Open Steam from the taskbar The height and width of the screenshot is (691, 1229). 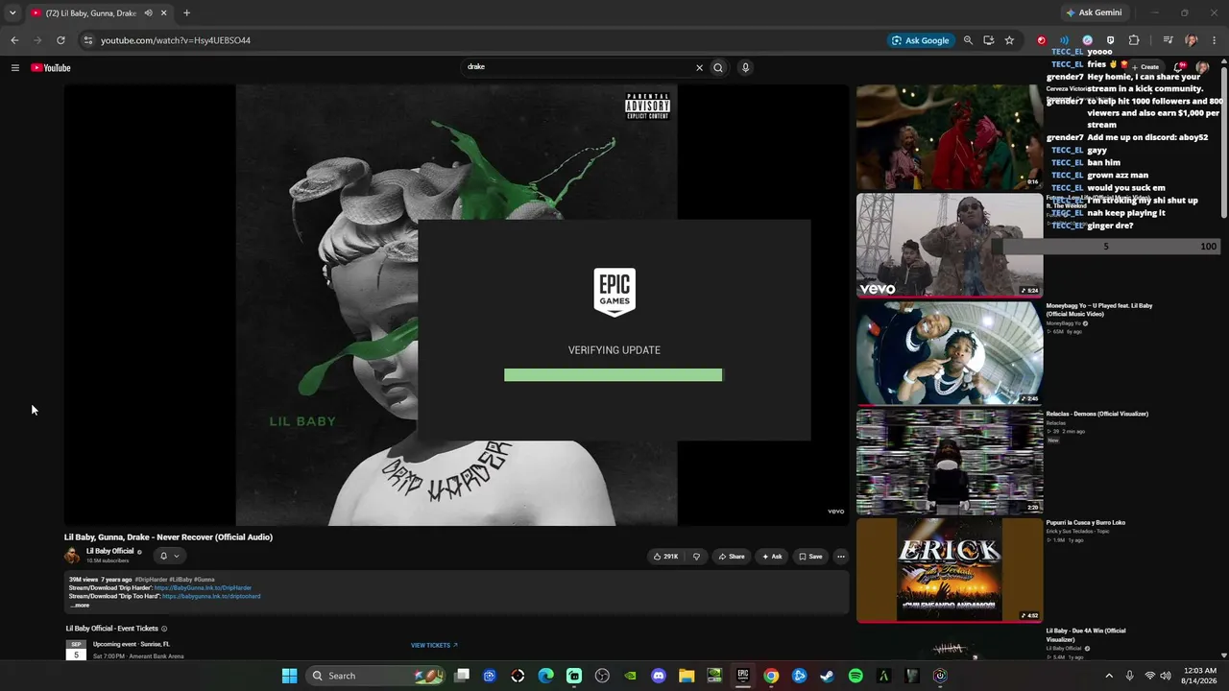pyautogui.click(x=827, y=676)
